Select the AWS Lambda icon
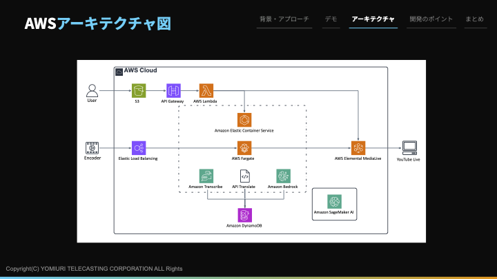Viewport: 497px width, 279px height. [x=206, y=90]
